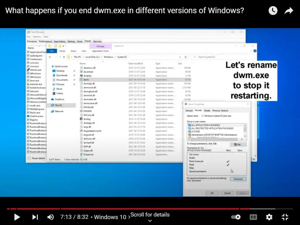Screen dimensions: 300x225
Task: Collapse Task Manager with Fewer details
Action: (36, 158)
